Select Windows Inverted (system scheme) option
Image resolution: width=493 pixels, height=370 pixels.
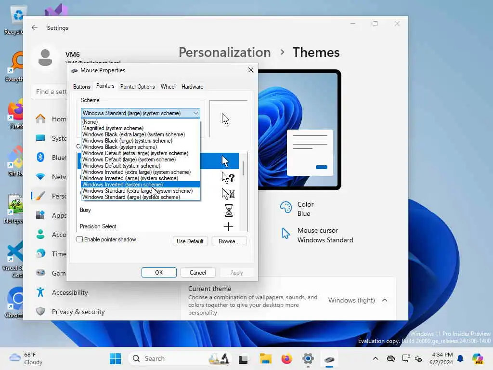click(x=141, y=185)
